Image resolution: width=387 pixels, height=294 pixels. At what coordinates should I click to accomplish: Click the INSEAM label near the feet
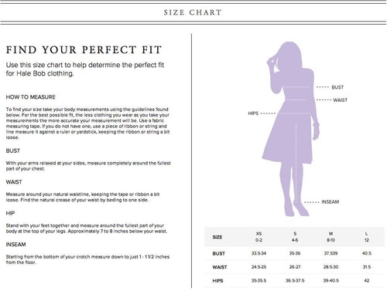tap(330, 202)
